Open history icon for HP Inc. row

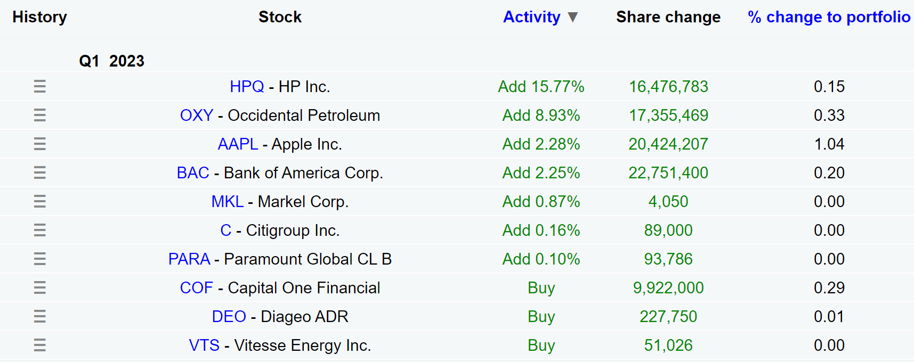coord(39,86)
